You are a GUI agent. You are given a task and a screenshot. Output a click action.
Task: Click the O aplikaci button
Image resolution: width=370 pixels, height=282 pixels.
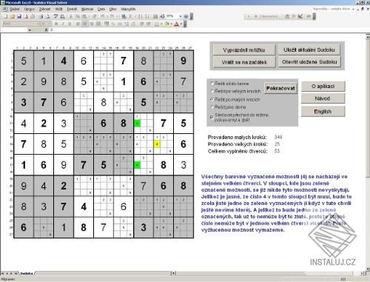323,87
